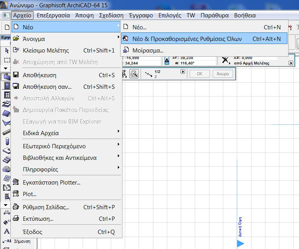Viewport: 299px width, 249px height.
Task: Open the Αρχείο menu
Action: pyautogui.click(x=22, y=15)
